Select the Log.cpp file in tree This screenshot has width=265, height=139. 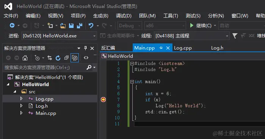[44, 99]
